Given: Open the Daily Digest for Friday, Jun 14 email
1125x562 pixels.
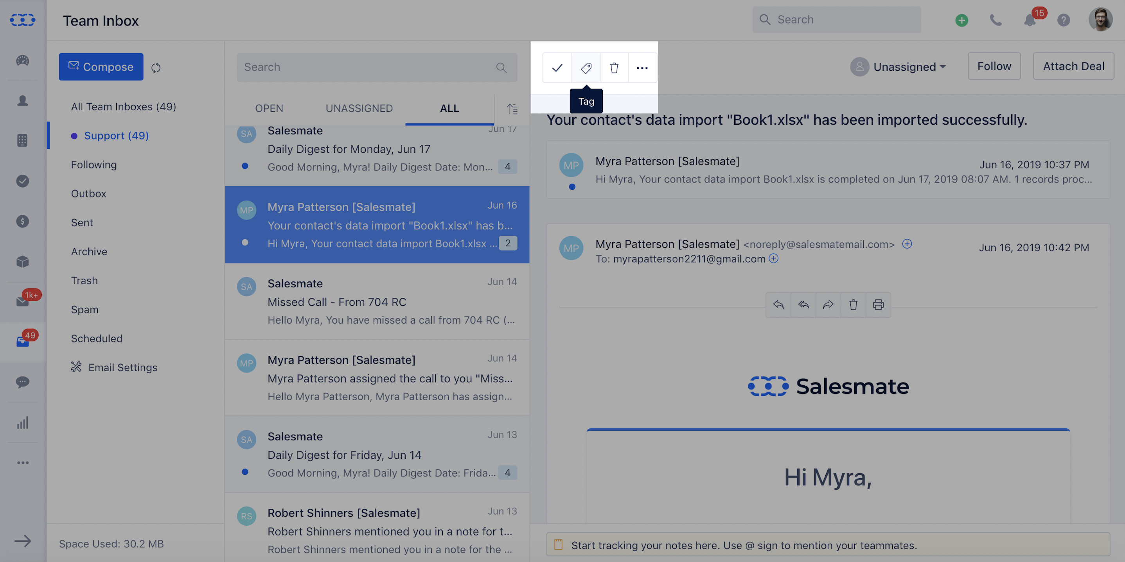Looking at the screenshot, I should [377, 454].
